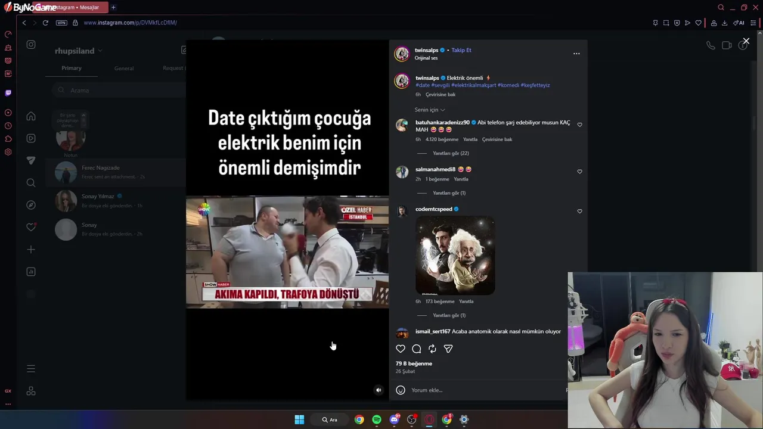
Task: Go back in browser history
Action: 24,23
